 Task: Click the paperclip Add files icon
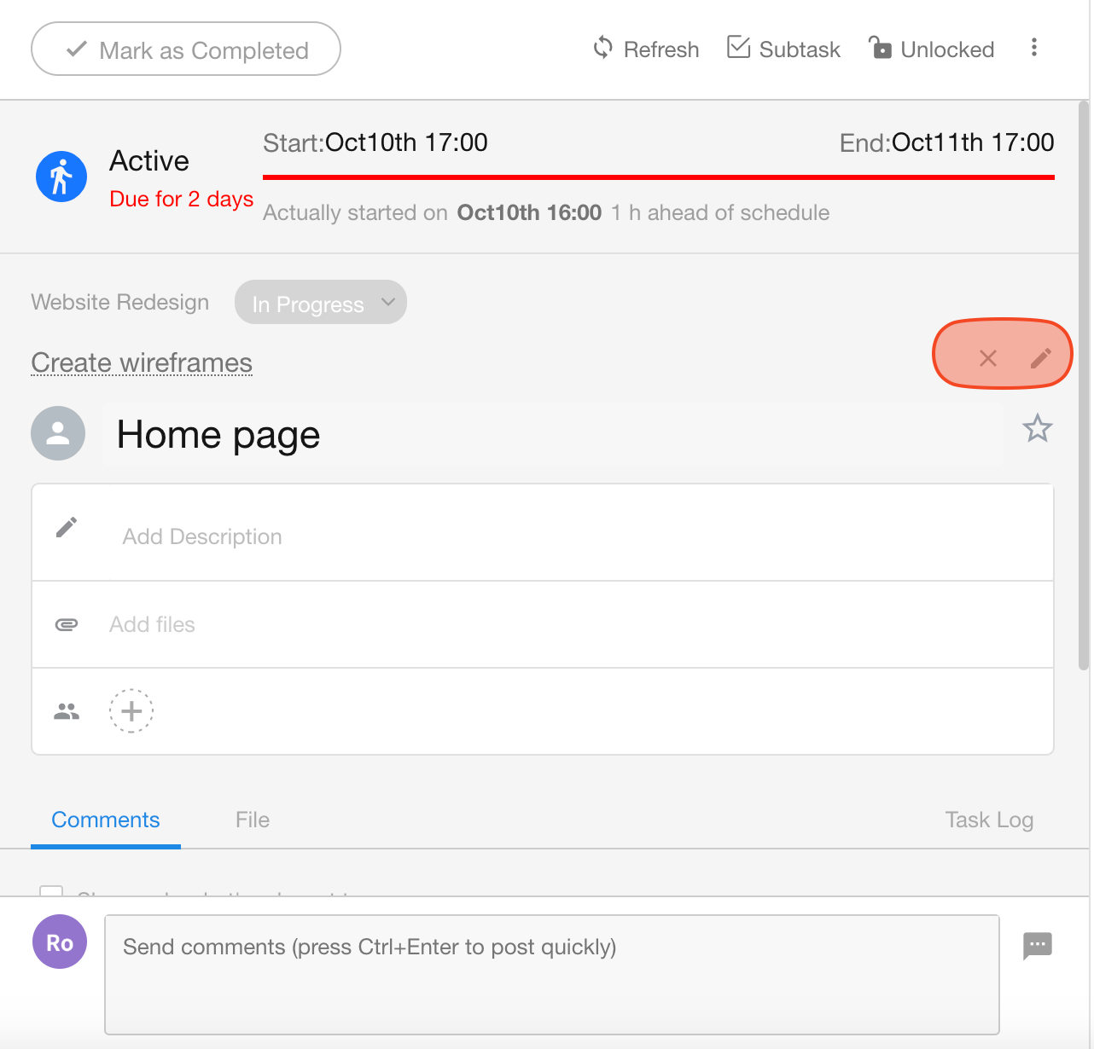pyautogui.click(x=67, y=625)
